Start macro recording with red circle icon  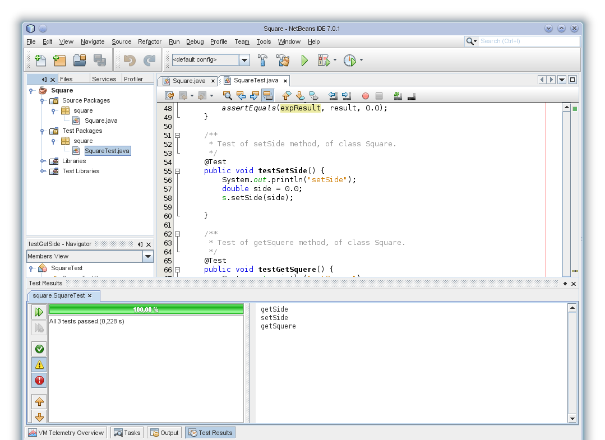click(366, 96)
